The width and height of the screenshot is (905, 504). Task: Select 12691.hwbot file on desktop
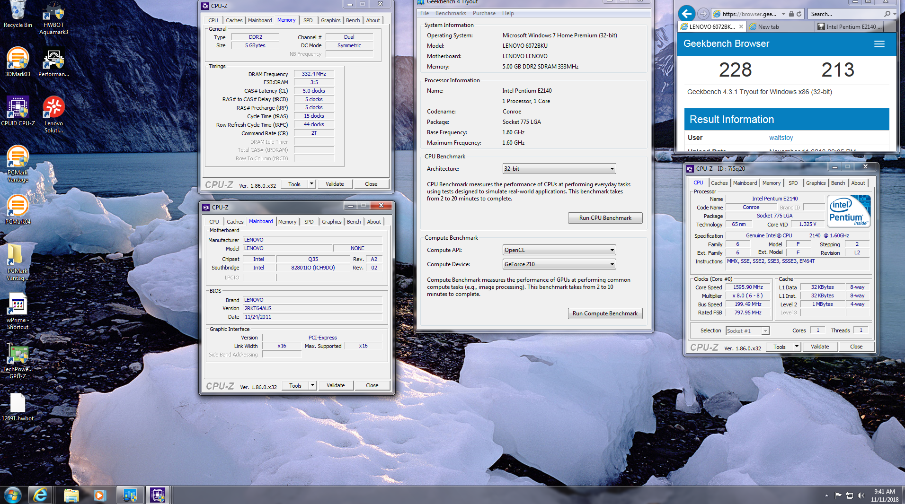(18, 407)
